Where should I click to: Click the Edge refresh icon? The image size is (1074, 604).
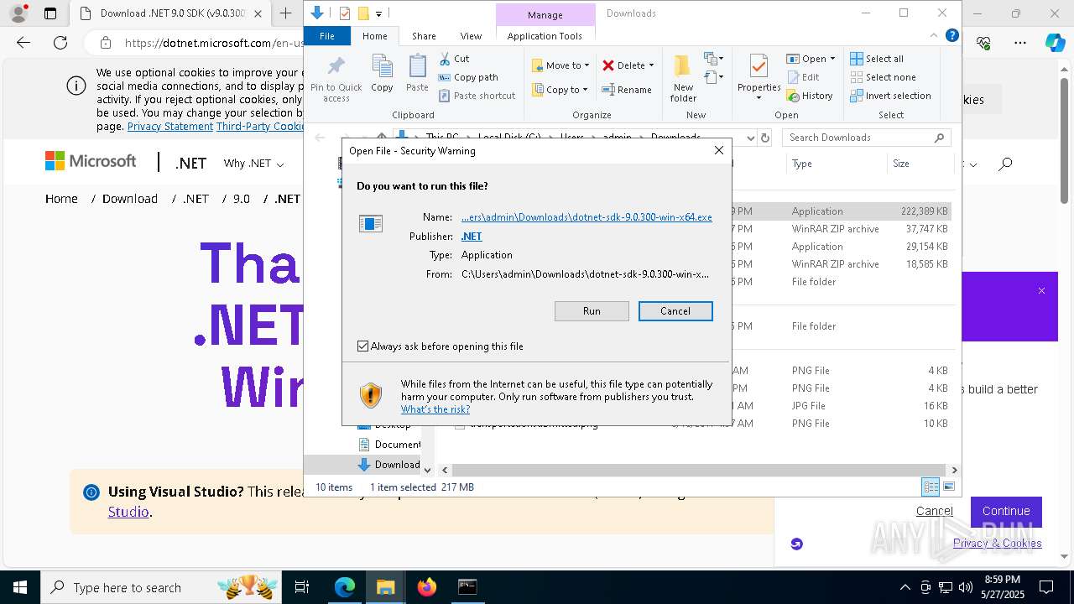pyautogui.click(x=60, y=43)
